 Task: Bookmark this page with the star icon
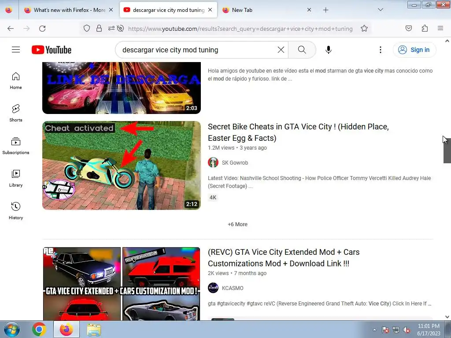point(364,28)
